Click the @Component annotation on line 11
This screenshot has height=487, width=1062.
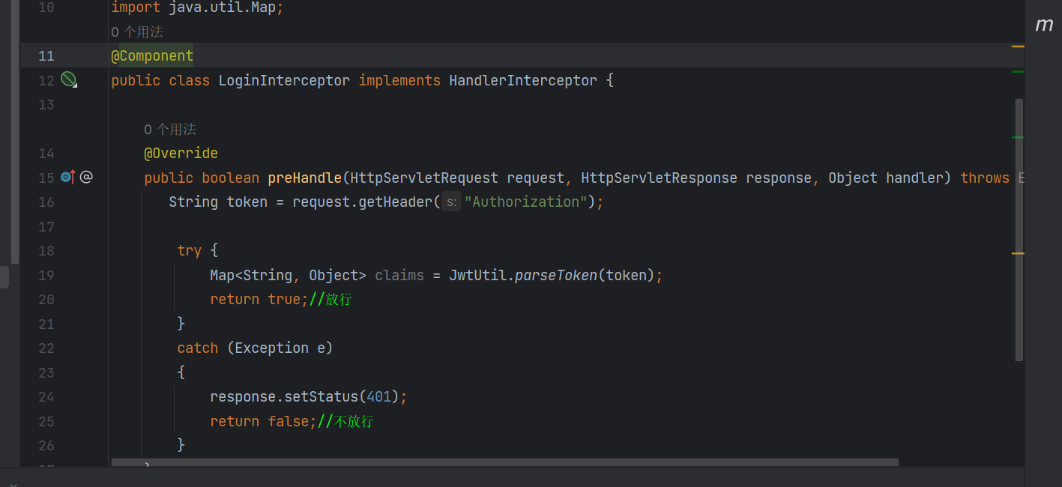click(x=151, y=55)
